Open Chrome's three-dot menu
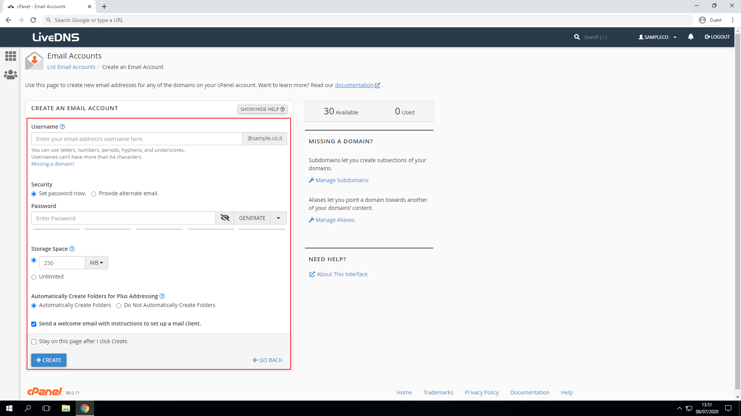Screen dimensions: 741x416 [x=733, y=20]
